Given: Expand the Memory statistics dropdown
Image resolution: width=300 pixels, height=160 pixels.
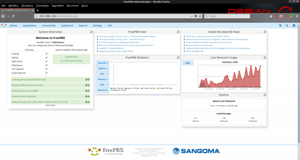Looking at the screenshot, I should pyautogui.click(x=102, y=79).
